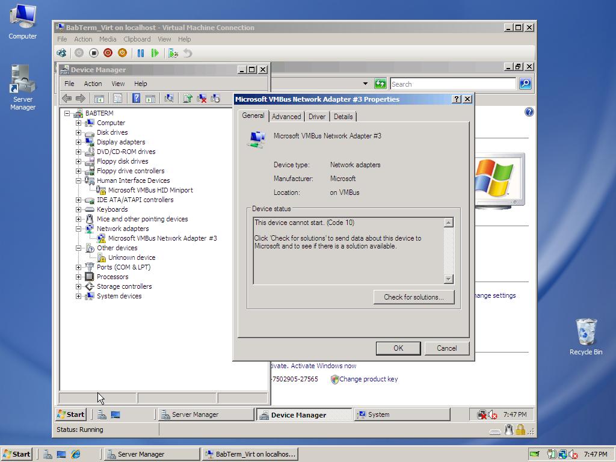
Task: Toggle the Action pane icon in Device Manager
Action: pyautogui.click(x=150, y=98)
